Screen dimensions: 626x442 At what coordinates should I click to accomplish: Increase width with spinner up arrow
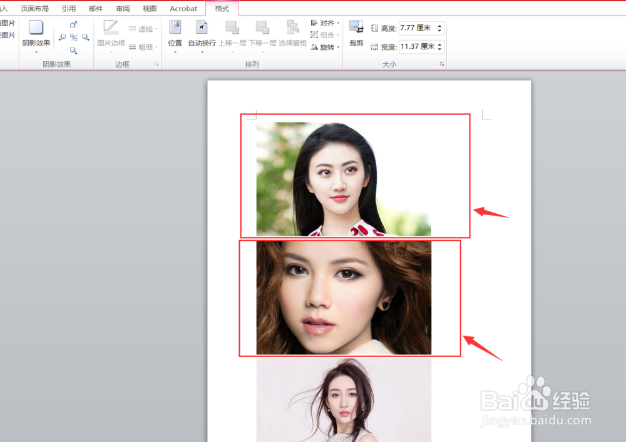click(x=439, y=44)
